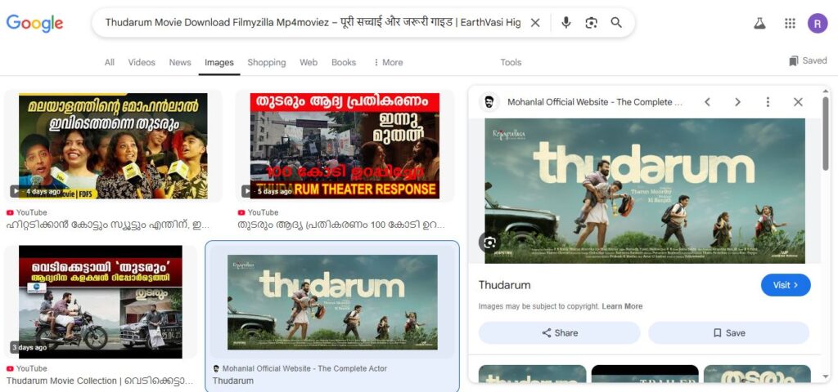Viewport: 838px width, 392px height.
Task: Switch to the News tab
Action: [180, 62]
